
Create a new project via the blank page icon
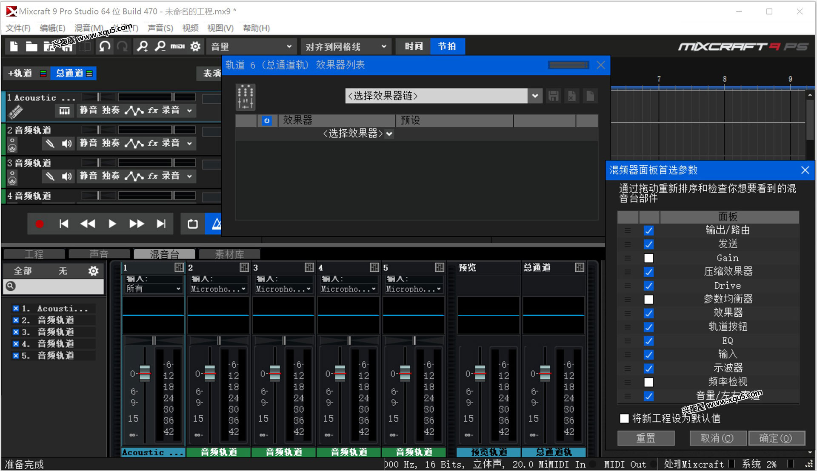[14, 46]
